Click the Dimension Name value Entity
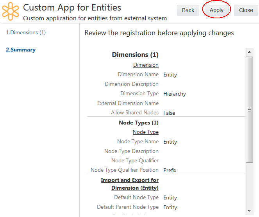259x217 pixels. click(170, 75)
